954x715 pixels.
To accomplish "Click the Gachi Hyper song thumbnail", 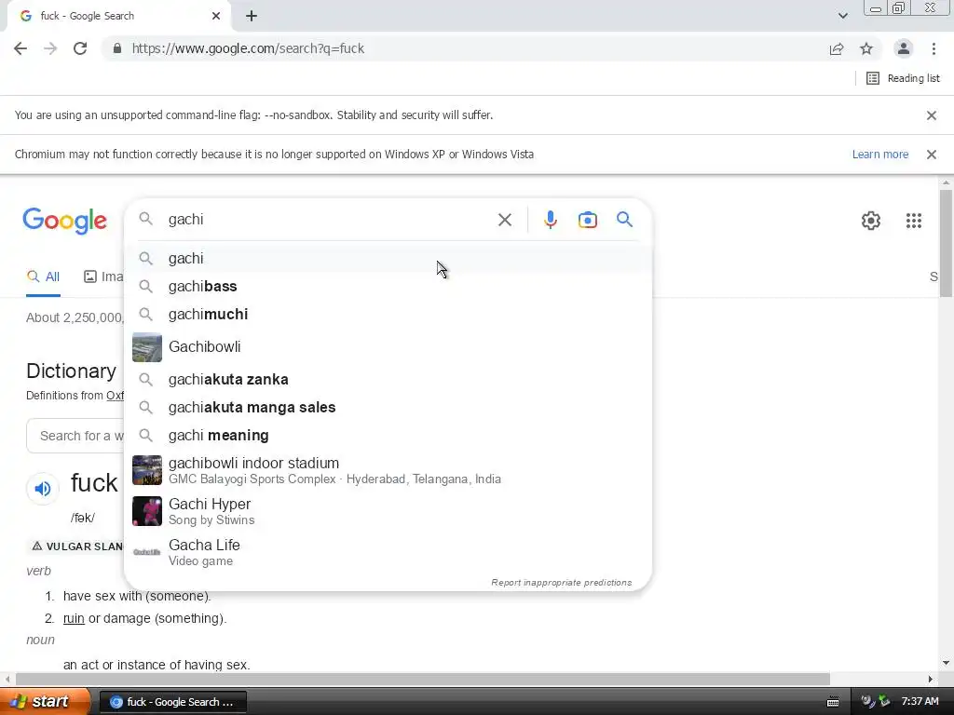I will (x=147, y=511).
